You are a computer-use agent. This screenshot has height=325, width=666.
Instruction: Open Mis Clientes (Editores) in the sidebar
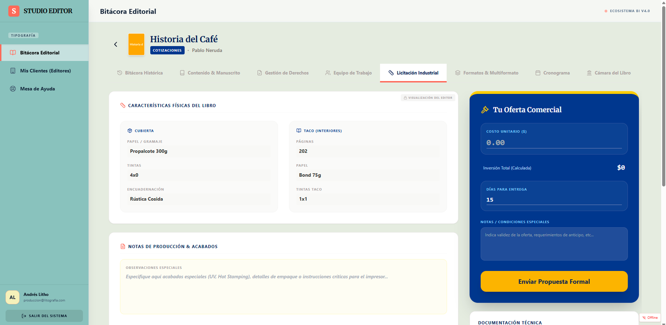45,71
